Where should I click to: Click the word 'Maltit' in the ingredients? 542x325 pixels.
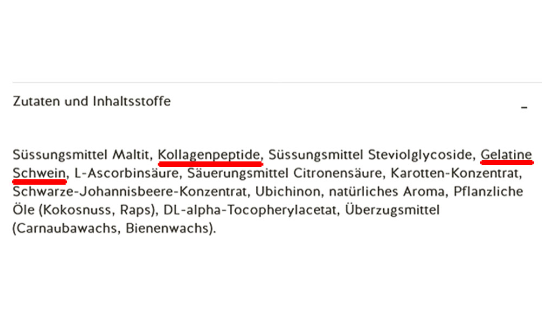coord(130,154)
